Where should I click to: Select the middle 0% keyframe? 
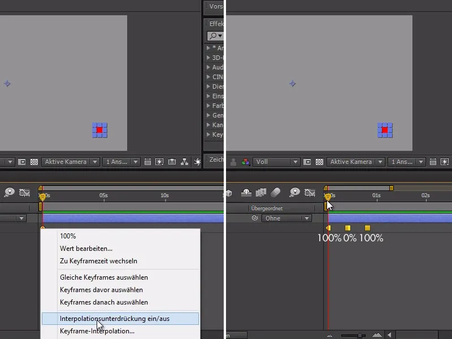[347, 228]
